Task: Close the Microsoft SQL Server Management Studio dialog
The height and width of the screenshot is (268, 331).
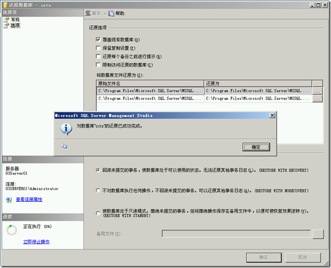Action: (272, 115)
